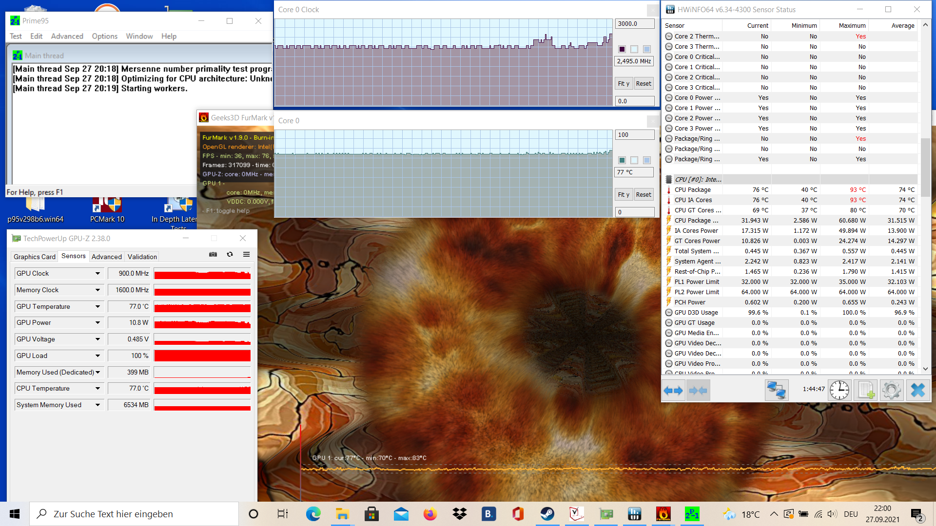Click teal color swatch in Core 0 graph
936x526 pixels.
click(622, 160)
